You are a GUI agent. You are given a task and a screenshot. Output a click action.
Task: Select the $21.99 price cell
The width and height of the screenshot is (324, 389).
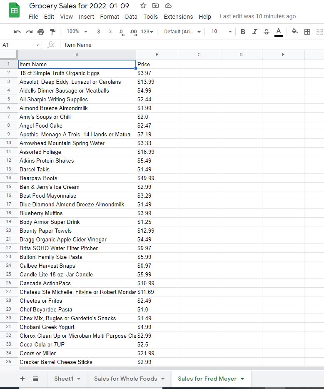click(157, 353)
